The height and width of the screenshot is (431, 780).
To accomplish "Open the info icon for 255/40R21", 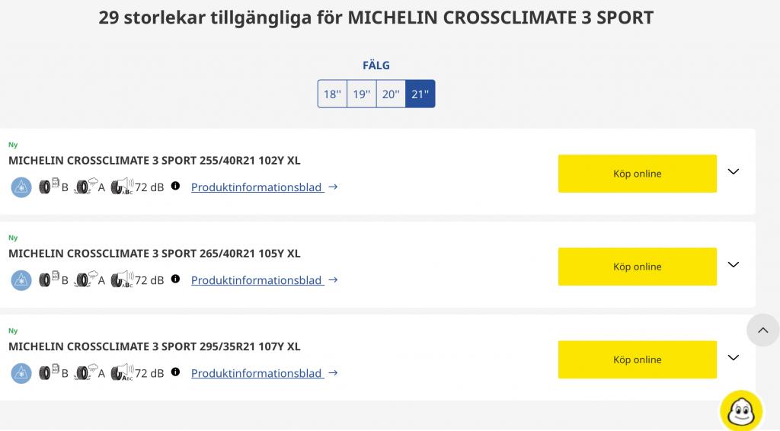I will [176, 186].
